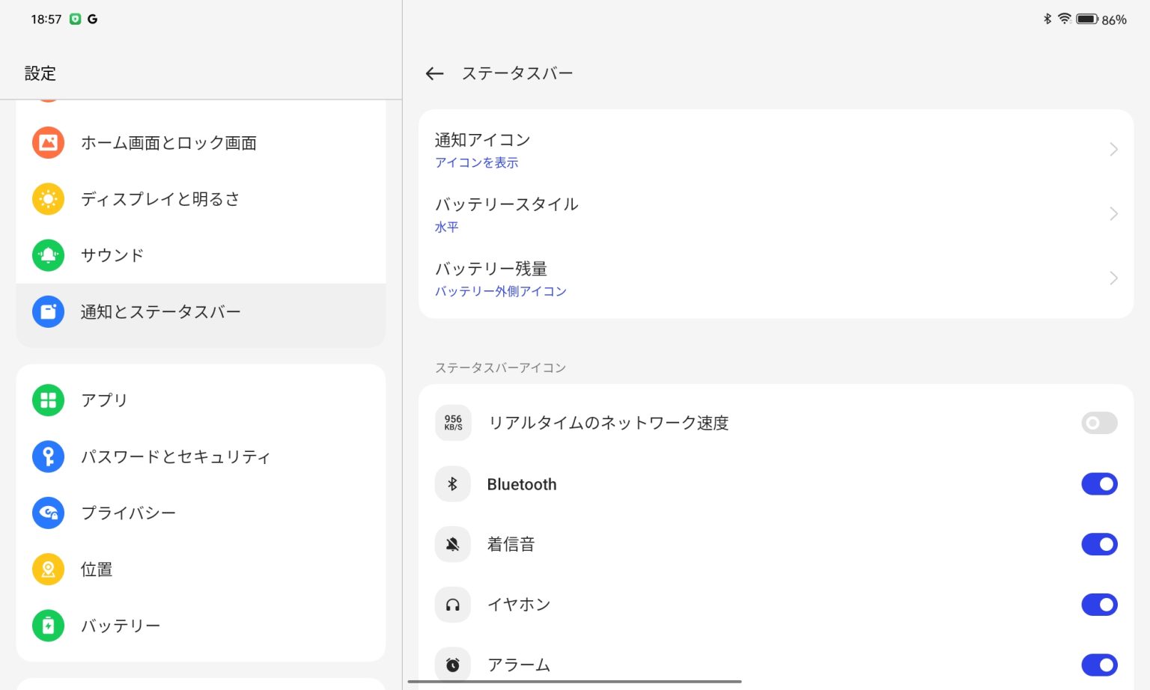Open バッテリー in settings list

(201, 626)
